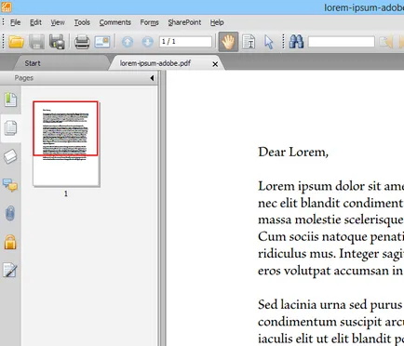Screen dimensions: 404x346
Task: Open the Edit menu
Action: [x=35, y=22]
